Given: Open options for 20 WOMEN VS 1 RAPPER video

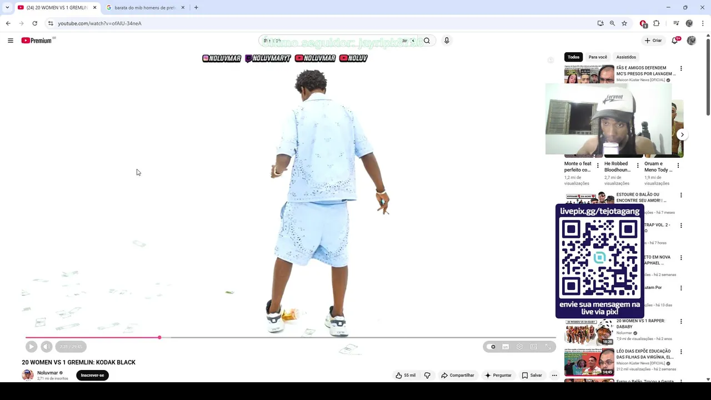Looking at the screenshot, I should coord(681,322).
